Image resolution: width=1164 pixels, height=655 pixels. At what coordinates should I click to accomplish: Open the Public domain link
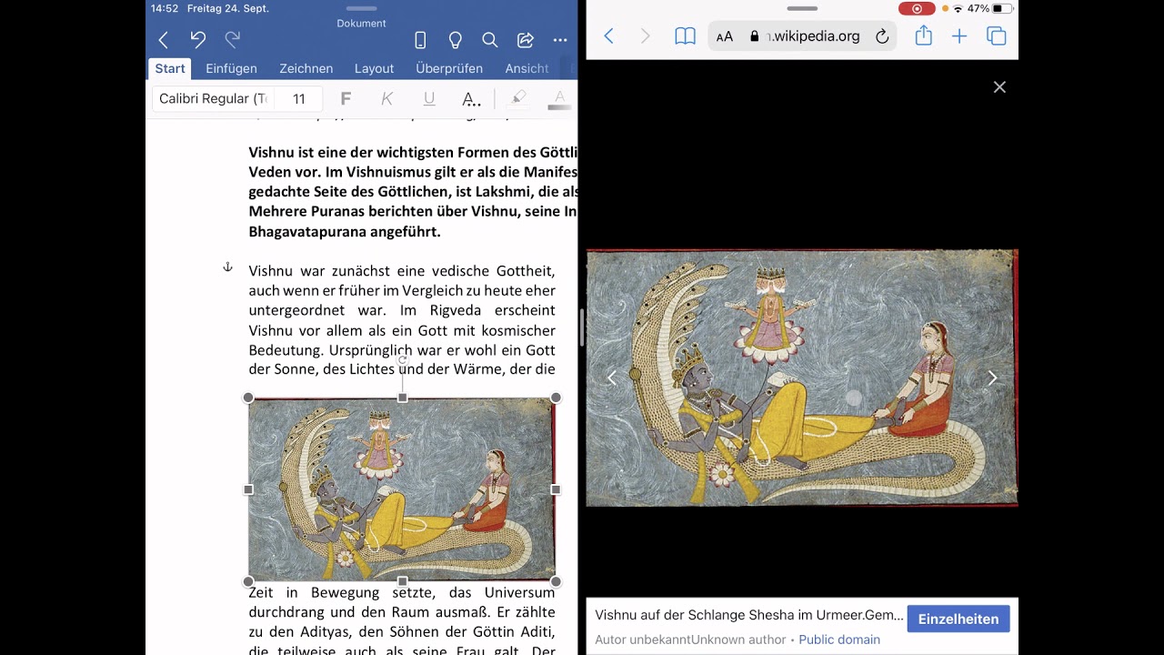[x=839, y=640]
